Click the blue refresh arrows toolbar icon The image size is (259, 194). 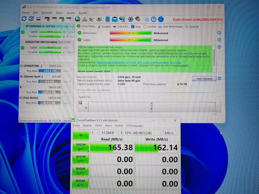pyautogui.click(x=24, y=19)
